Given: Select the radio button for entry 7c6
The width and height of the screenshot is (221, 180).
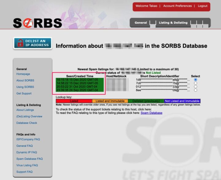Looking at the screenshot, I should (x=196, y=83).
